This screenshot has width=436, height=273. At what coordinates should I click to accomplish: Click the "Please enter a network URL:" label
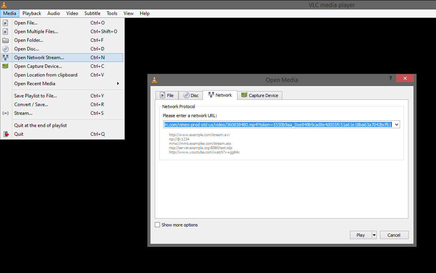[x=190, y=116]
